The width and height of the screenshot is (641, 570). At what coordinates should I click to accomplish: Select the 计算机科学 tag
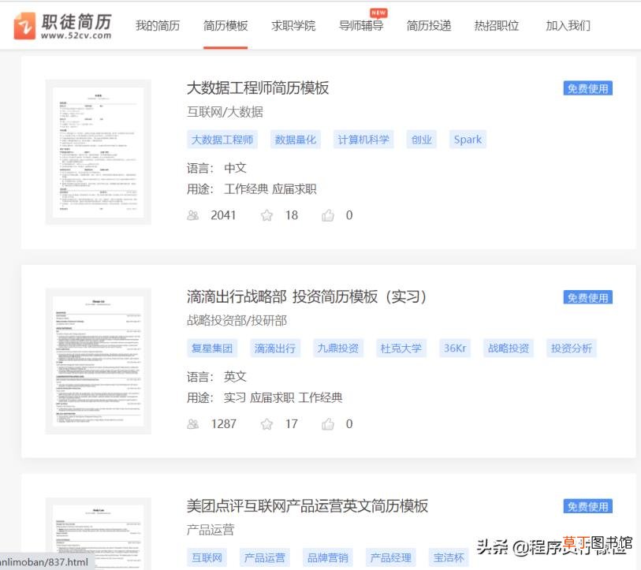point(363,140)
